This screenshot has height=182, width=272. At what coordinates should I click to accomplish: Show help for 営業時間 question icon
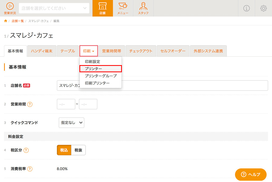(x=30, y=104)
